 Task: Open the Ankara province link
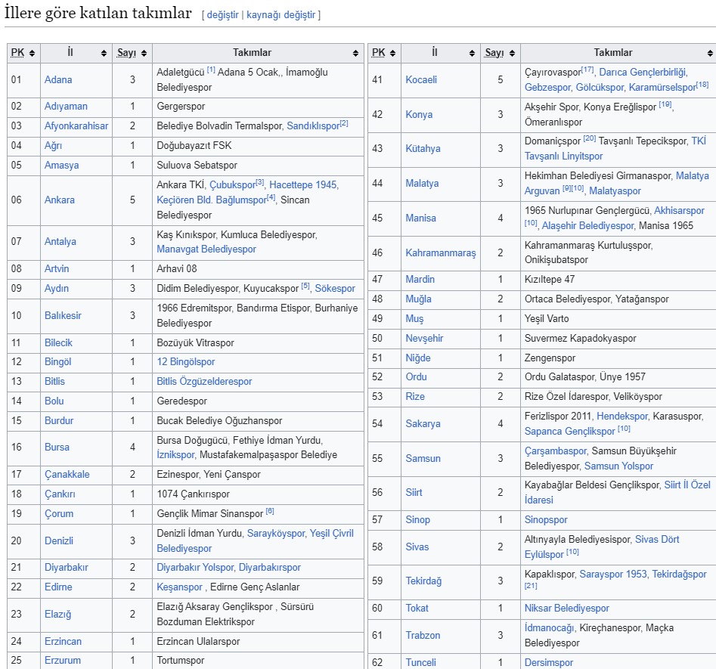60,200
